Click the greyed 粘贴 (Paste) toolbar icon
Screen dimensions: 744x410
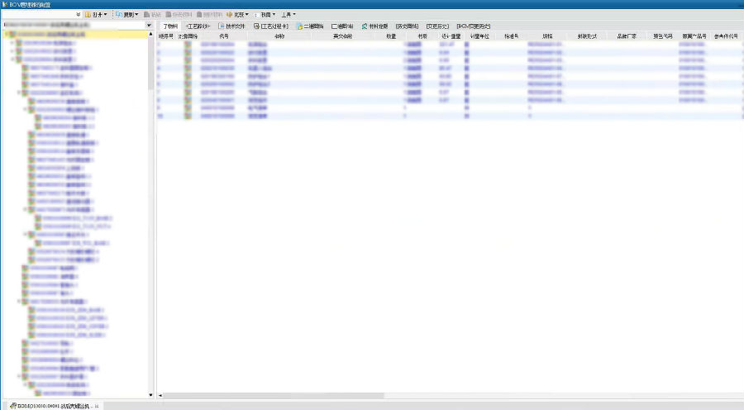click(147, 15)
